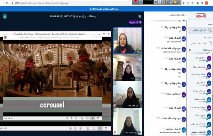Expand the second student video fullscreen
213x136 pixels.
coord(115,56)
